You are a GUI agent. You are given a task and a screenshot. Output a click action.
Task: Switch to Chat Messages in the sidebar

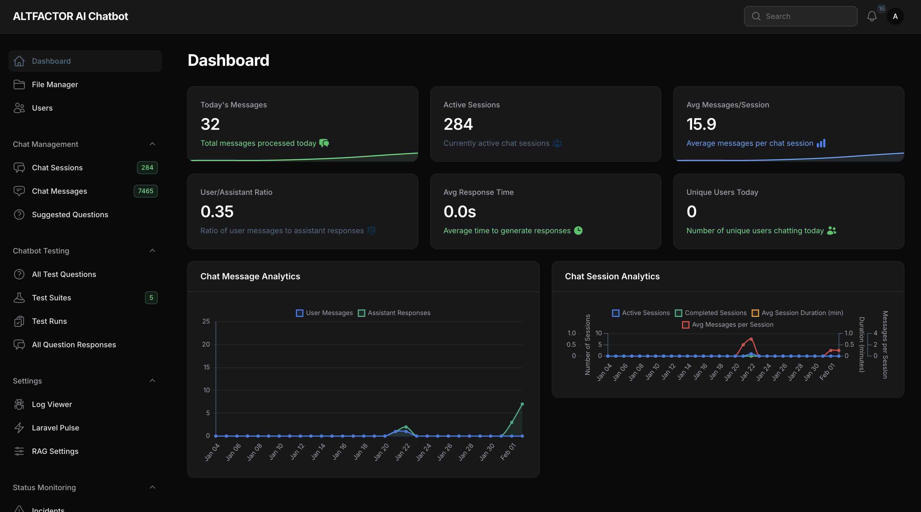click(59, 191)
